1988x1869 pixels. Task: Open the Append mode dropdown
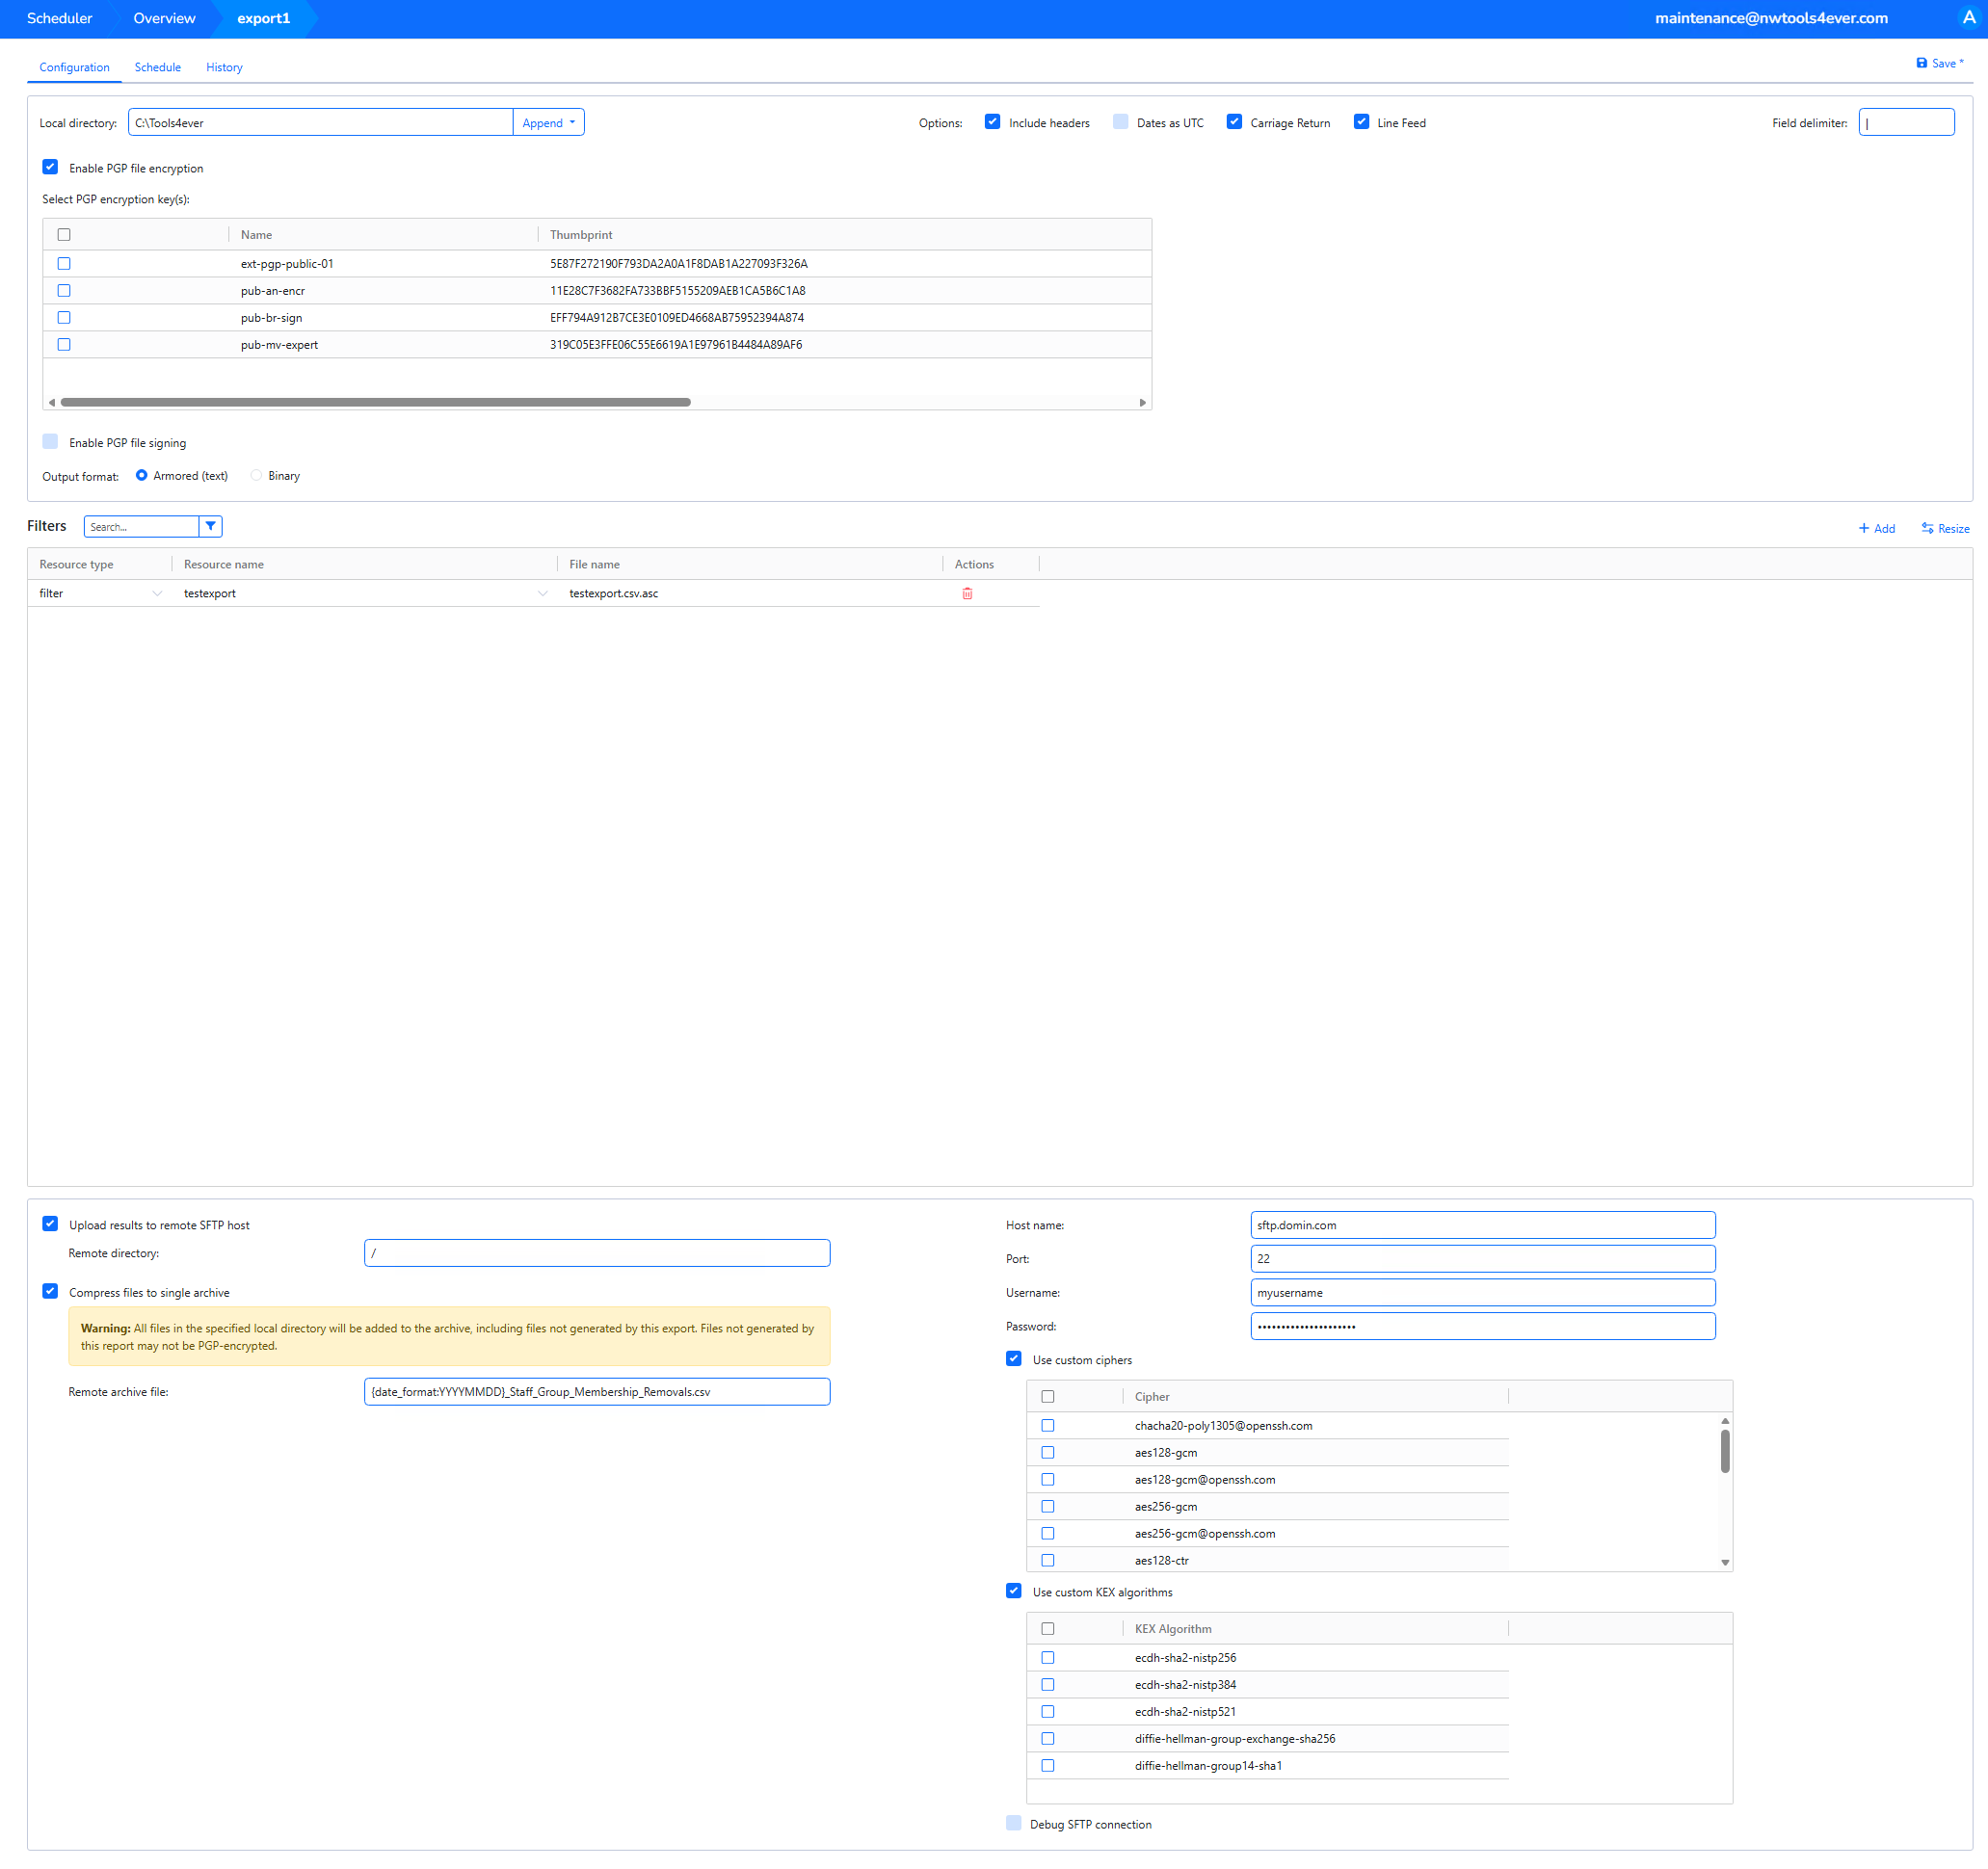[548, 122]
